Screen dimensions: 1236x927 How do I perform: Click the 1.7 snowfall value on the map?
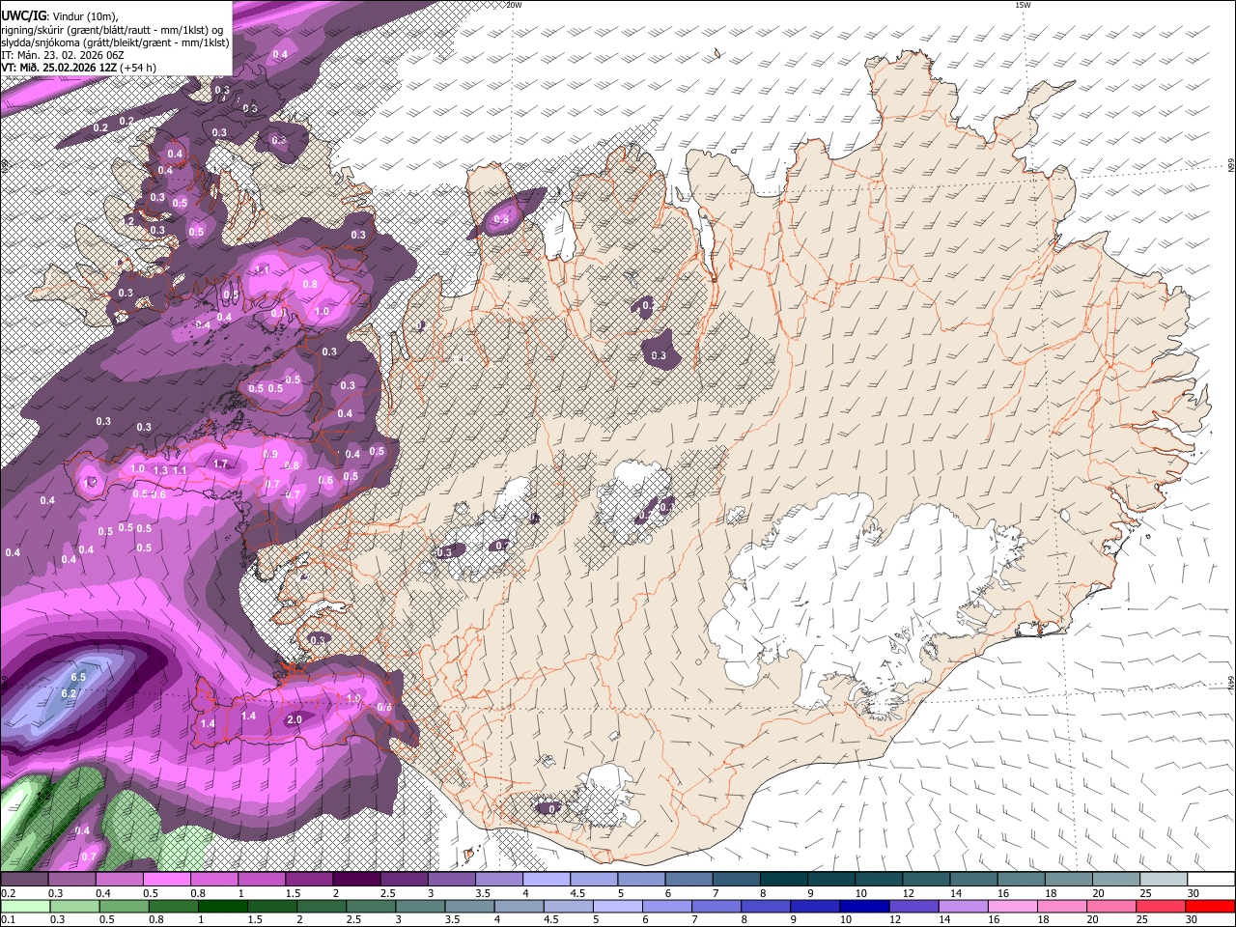pyautogui.click(x=220, y=463)
